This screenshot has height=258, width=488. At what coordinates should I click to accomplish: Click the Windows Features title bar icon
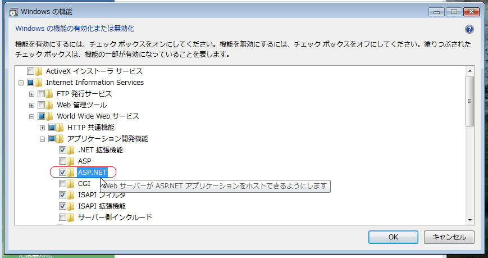pos(13,12)
